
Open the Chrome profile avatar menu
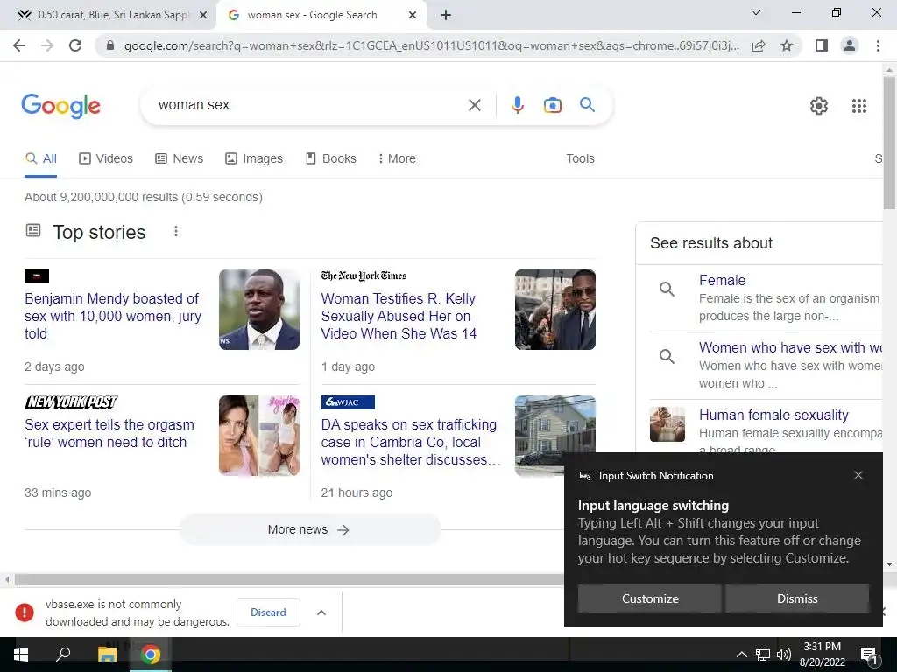tap(850, 45)
